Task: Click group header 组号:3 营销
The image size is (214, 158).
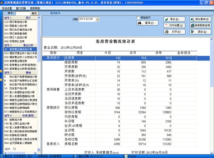Action: click(x=20, y=73)
